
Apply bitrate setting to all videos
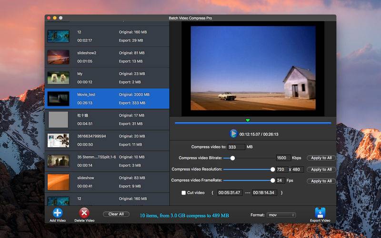pyautogui.click(x=321, y=158)
